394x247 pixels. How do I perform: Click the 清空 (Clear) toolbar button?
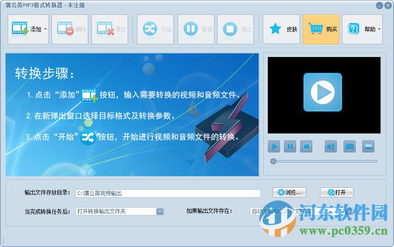pos(110,30)
